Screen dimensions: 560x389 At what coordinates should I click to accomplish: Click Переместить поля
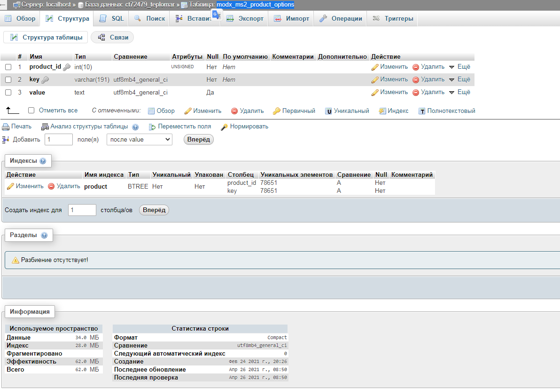180,127
